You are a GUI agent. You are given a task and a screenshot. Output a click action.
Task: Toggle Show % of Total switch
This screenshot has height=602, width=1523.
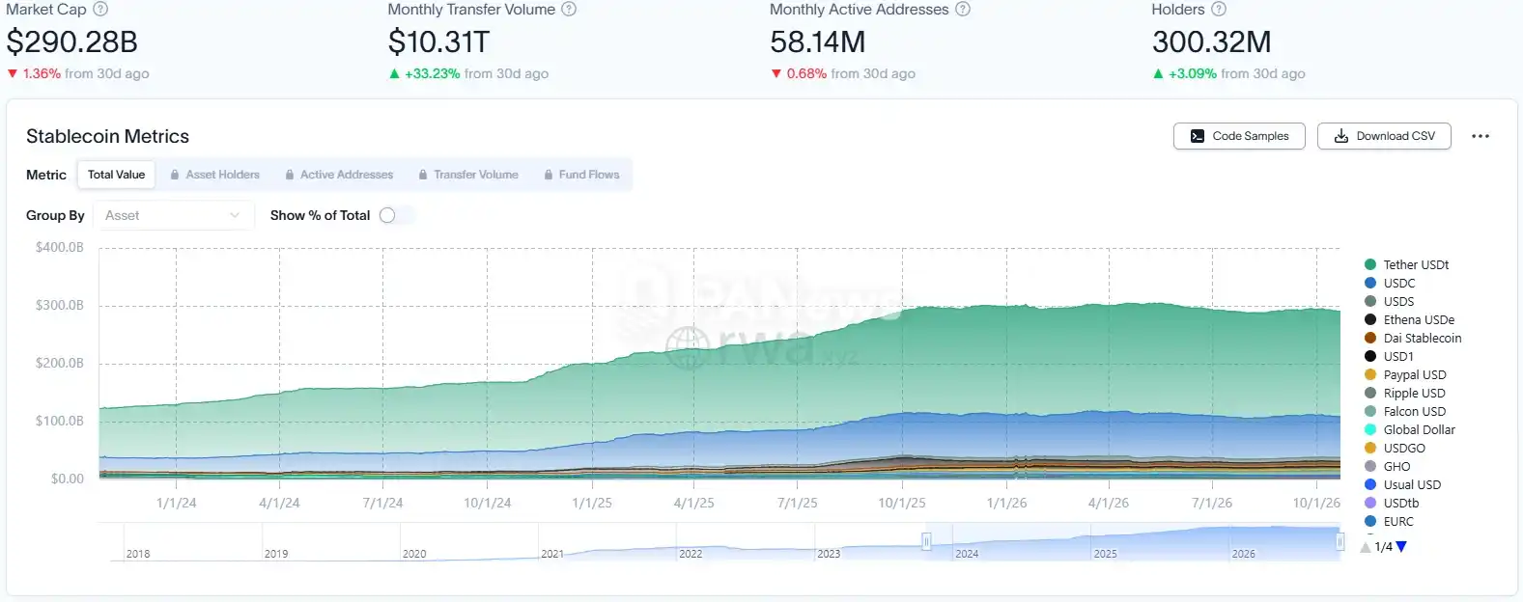396,215
